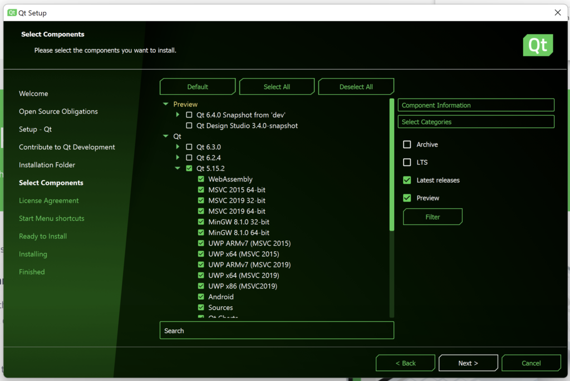Screen dimensions: 570x381
Task: Uncheck UWP x64 (MSVC 2015) checkbox
Action: pyautogui.click(x=201, y=254)
